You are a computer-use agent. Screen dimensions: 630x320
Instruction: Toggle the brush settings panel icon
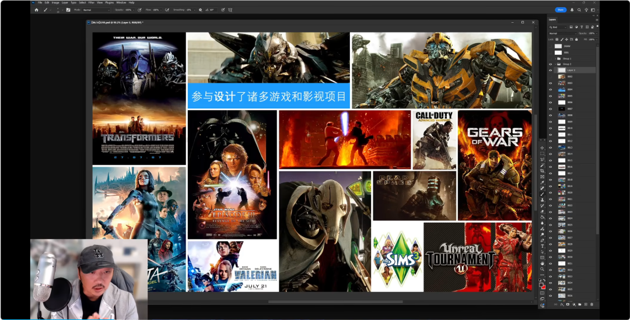click(x=68, y=10)
